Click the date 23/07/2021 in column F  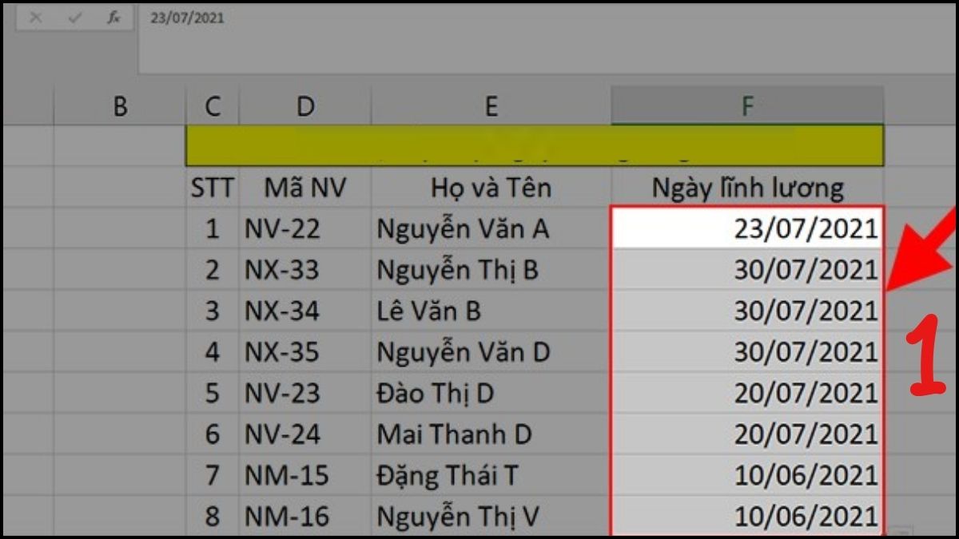pyautogui.click(x=746, y=228)
